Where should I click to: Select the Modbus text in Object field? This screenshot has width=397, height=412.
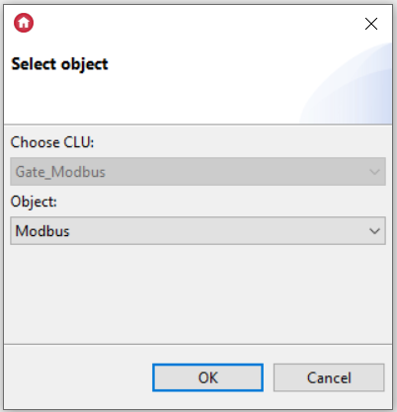pos(42,231)
